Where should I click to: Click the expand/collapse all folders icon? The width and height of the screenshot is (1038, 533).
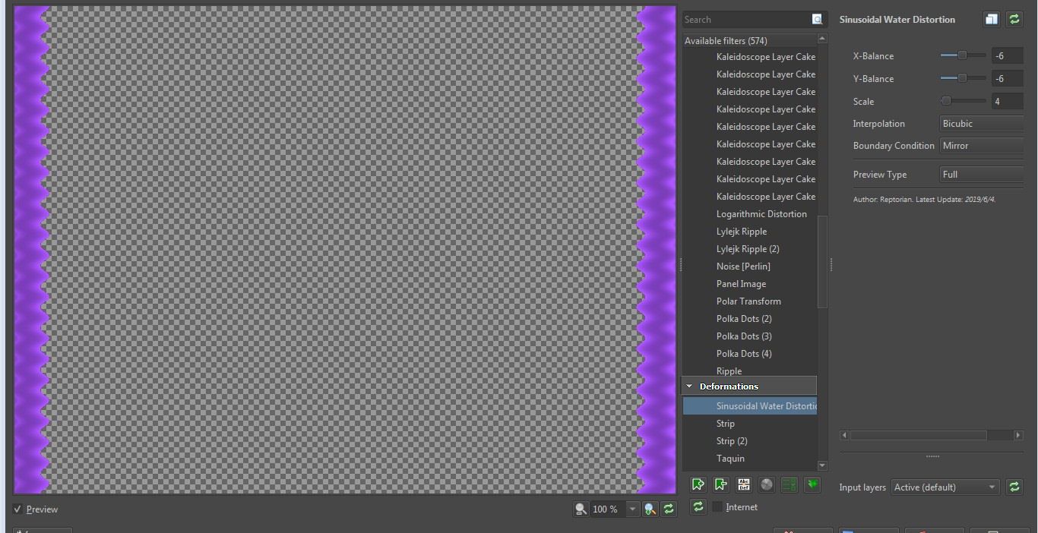(x=790, y=484)
